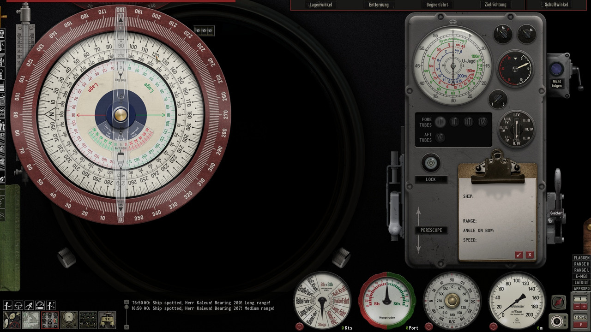Click the 000 counter display
The height and width of the screenshot is (332, 591).
point(204,31)
